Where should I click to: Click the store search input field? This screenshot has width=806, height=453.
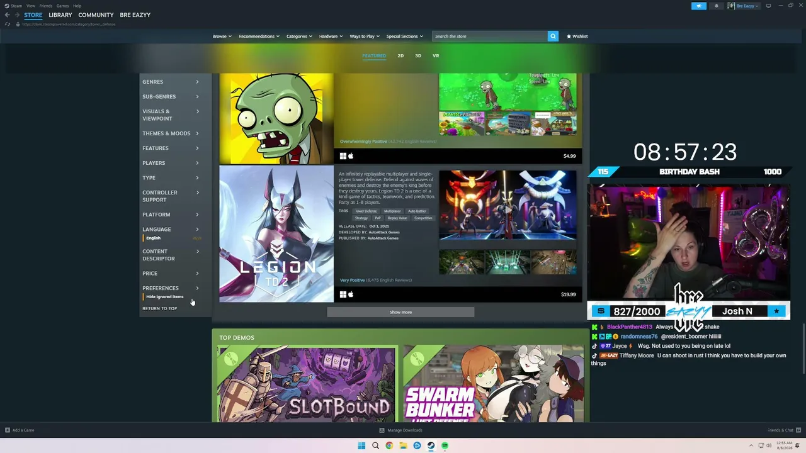click(x=490, y=36)
